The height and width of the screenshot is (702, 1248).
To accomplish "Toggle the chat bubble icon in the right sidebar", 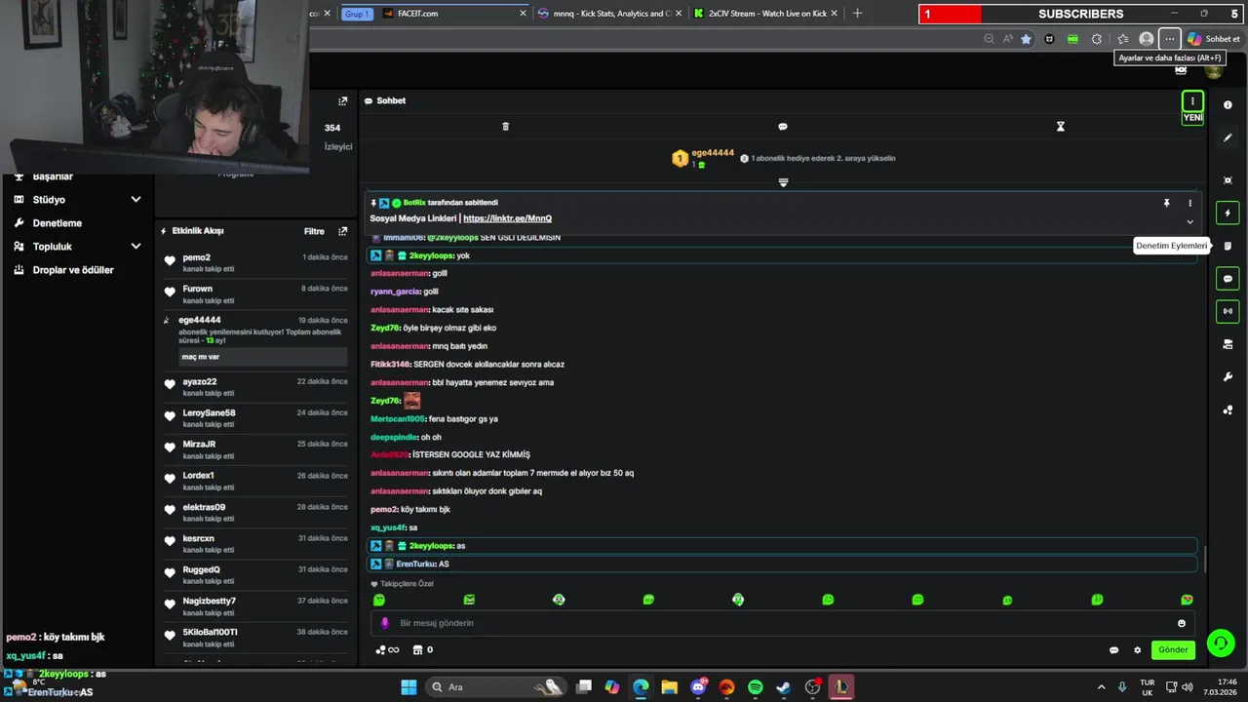I will click(x=1228, y=279).
